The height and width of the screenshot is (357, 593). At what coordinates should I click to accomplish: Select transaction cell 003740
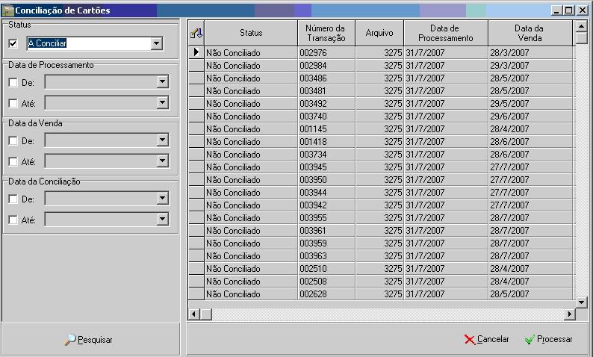[326, 116]
